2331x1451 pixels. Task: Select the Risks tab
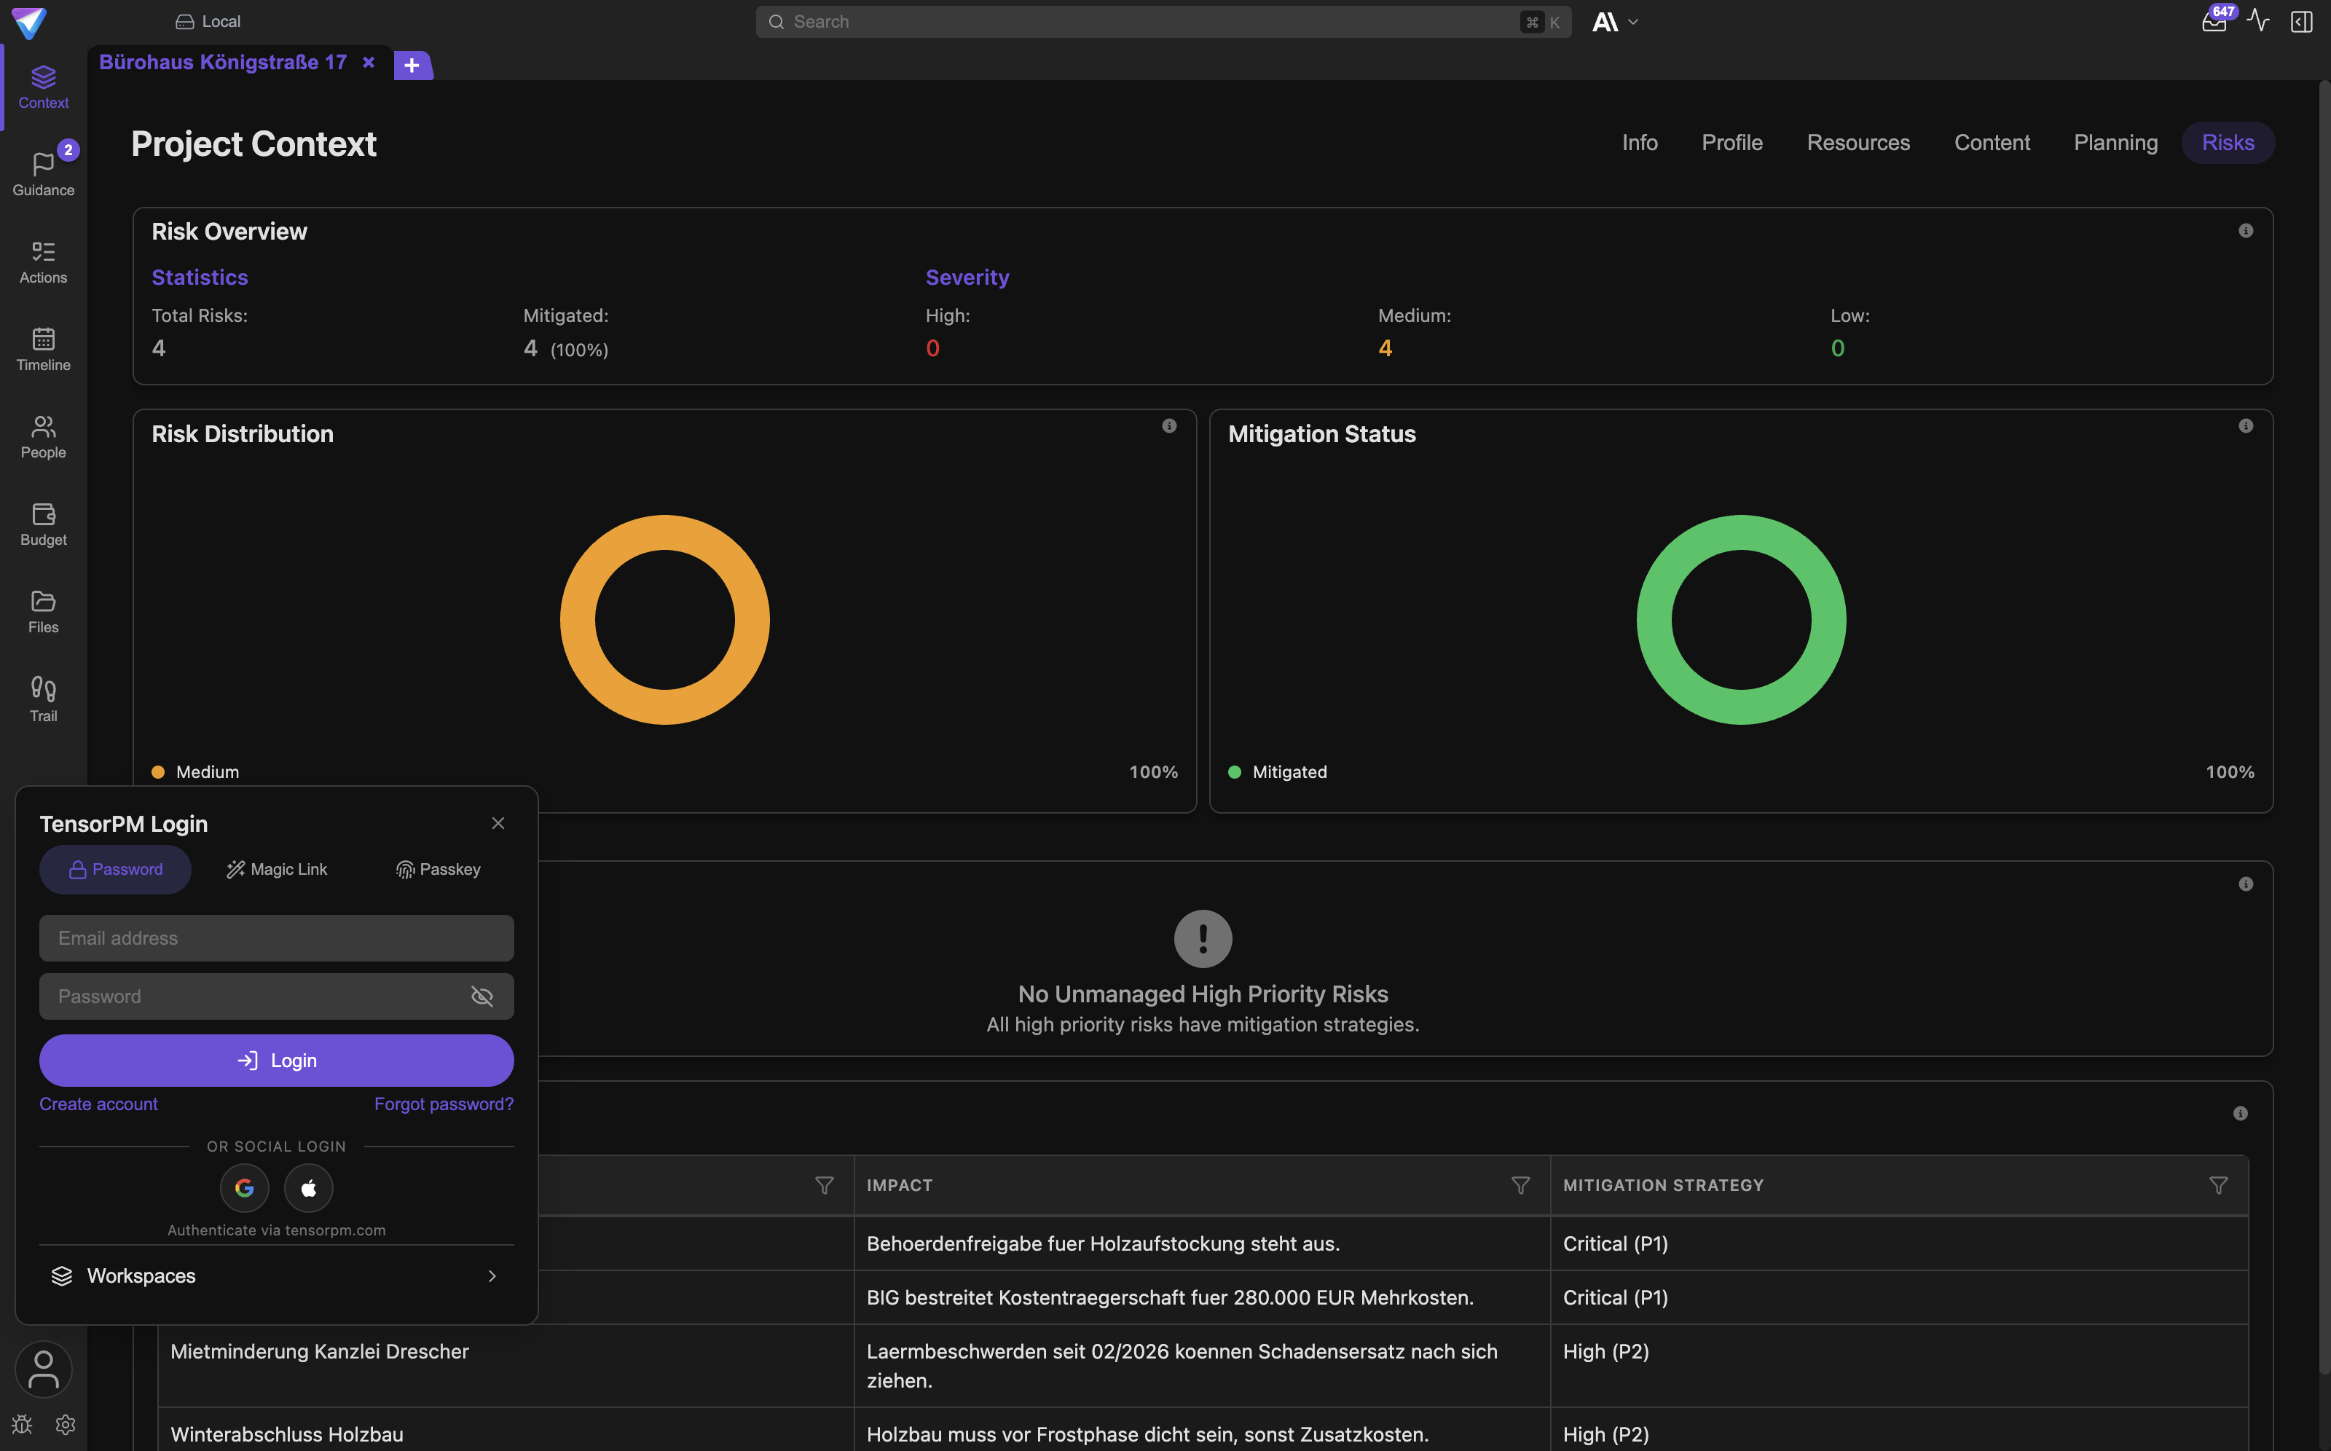click(x=2228, y=142)
